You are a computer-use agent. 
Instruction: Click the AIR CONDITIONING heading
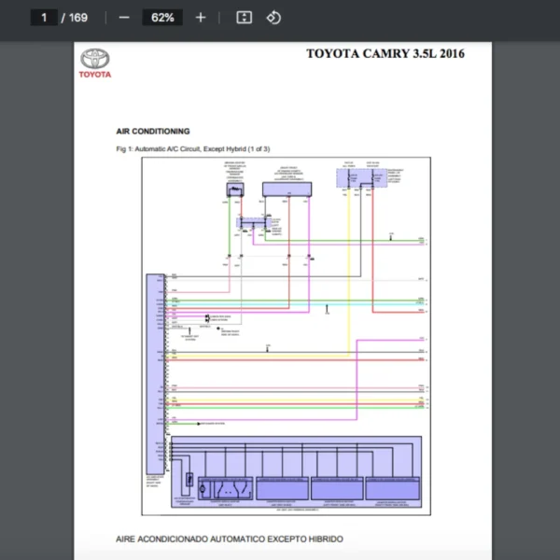pos(153,132)
